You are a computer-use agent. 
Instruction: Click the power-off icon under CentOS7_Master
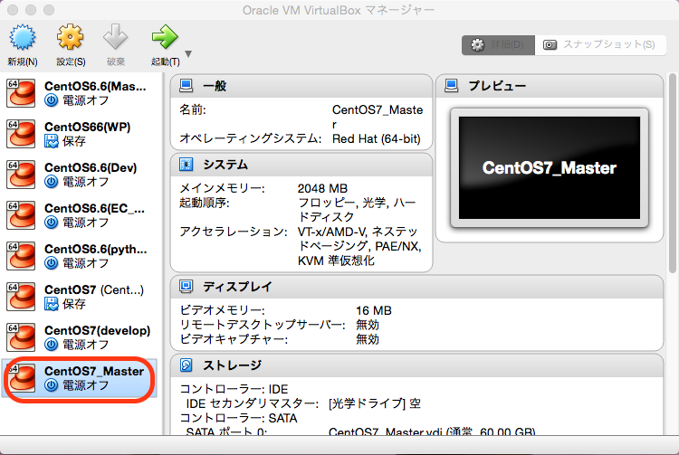(51, 385)
